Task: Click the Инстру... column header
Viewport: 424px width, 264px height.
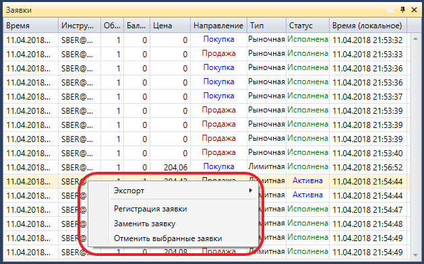Action: tap(80, 26)
